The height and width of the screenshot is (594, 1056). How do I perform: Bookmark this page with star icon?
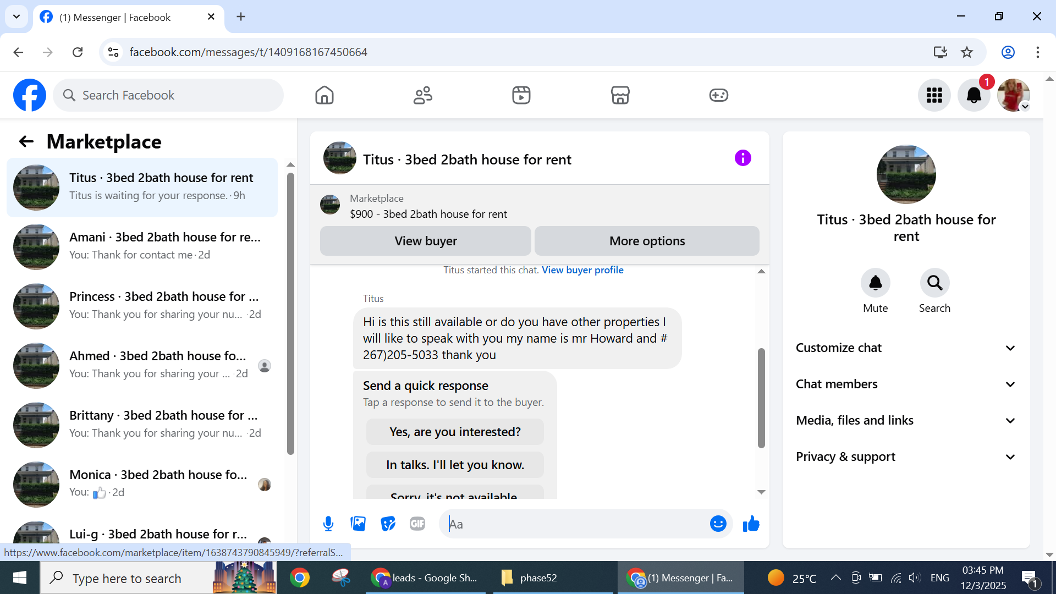[967, 52]
